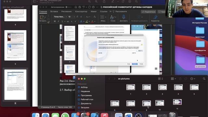
Task: Open сухофрукты folder on desktop
Action: [200, 44]
